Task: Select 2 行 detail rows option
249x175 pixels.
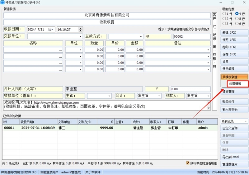Action: (224, 19)
